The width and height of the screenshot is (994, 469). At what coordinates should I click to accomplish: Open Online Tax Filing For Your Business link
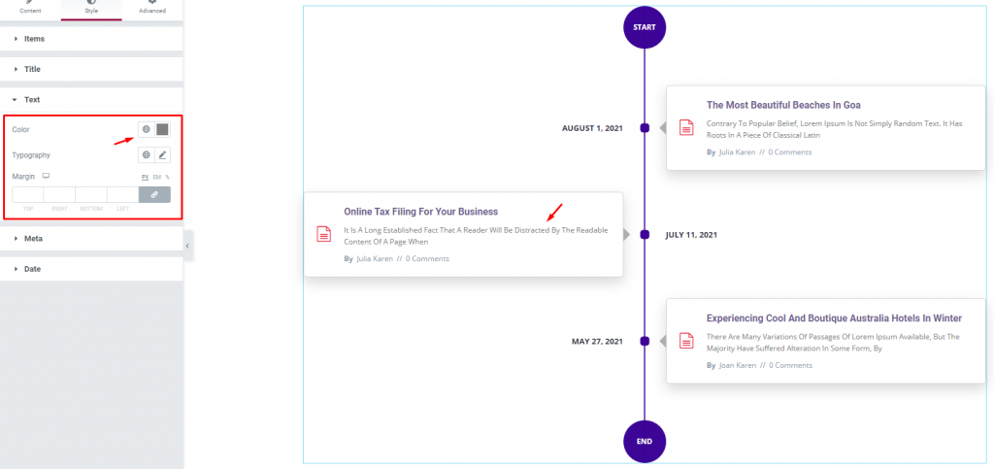[421, 211]
